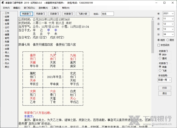
Task: Select 经营 in the left tree
Action: pyautogui.click(x=7, y=17)
